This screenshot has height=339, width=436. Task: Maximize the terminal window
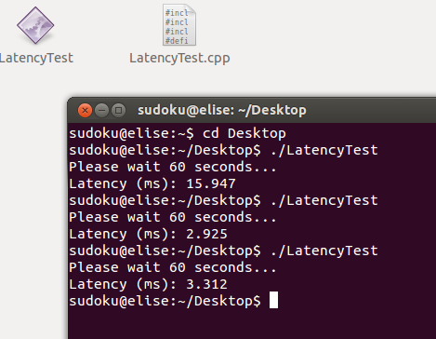click(118, 110)
